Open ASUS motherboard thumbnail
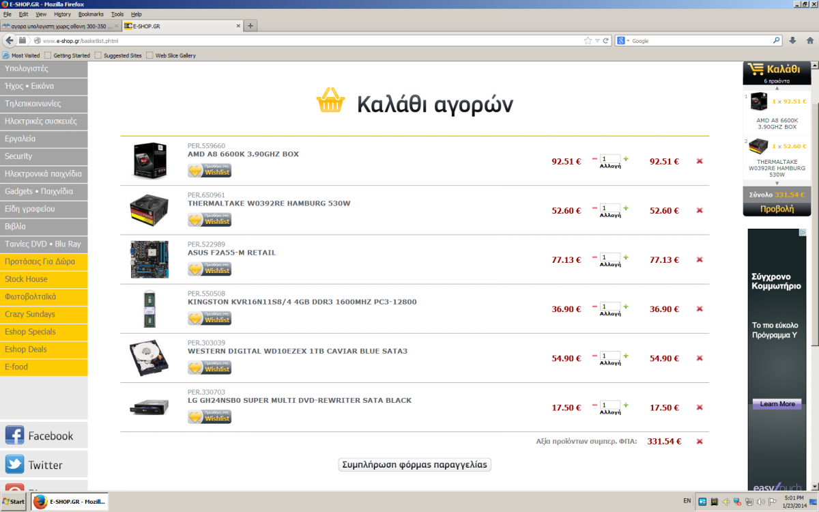Screen dimensions: 819x512 (x=149, y=259)
